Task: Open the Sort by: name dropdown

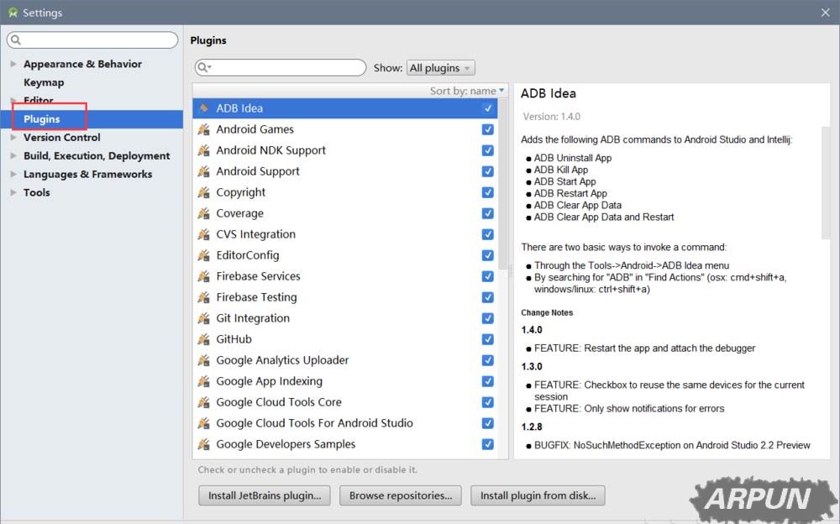Action: pyautogui.click(x=465, y=90)
